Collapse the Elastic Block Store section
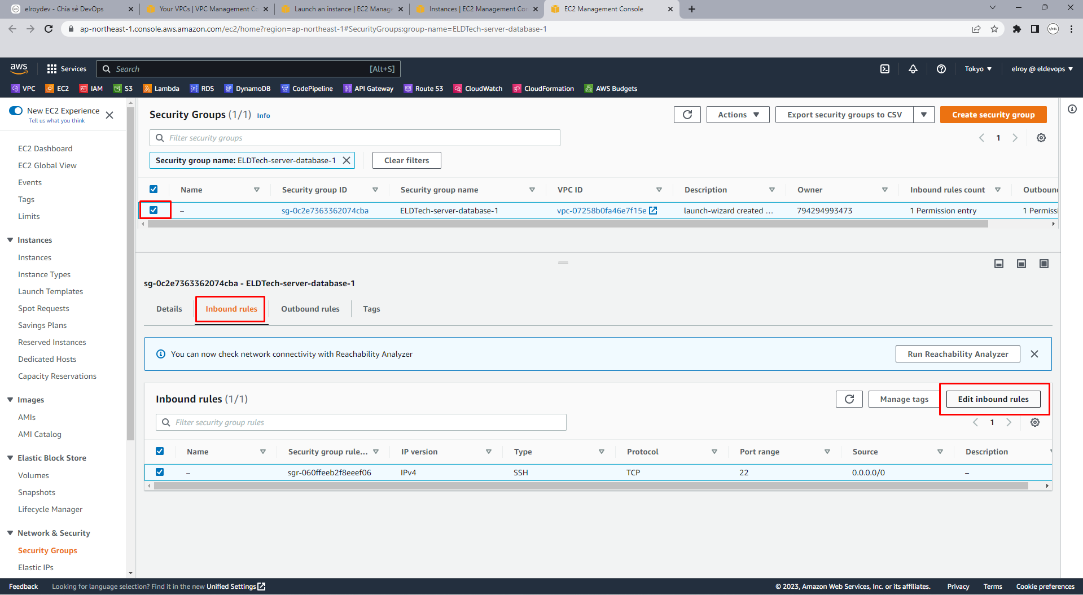 pyautogui.click(x=10, y=458)
